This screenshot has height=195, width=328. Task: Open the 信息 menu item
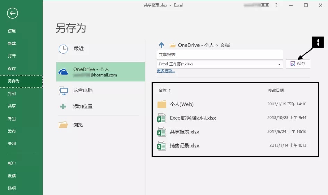(12, 31)
